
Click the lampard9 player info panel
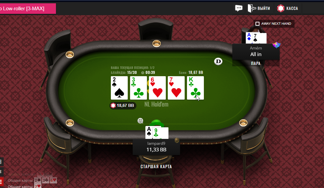coord(156,147)
